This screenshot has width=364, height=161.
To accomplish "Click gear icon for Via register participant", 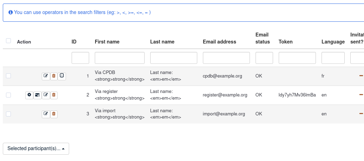I will [x=29, y=95].
